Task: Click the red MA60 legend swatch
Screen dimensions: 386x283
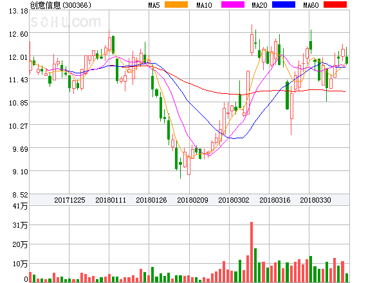Action: (x=335, y=5)
